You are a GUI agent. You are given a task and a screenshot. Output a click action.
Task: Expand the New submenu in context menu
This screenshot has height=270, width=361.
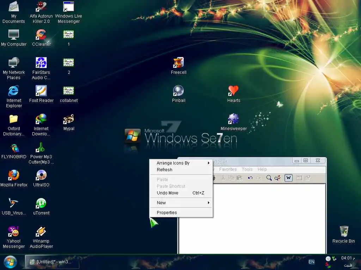[181, 203]
